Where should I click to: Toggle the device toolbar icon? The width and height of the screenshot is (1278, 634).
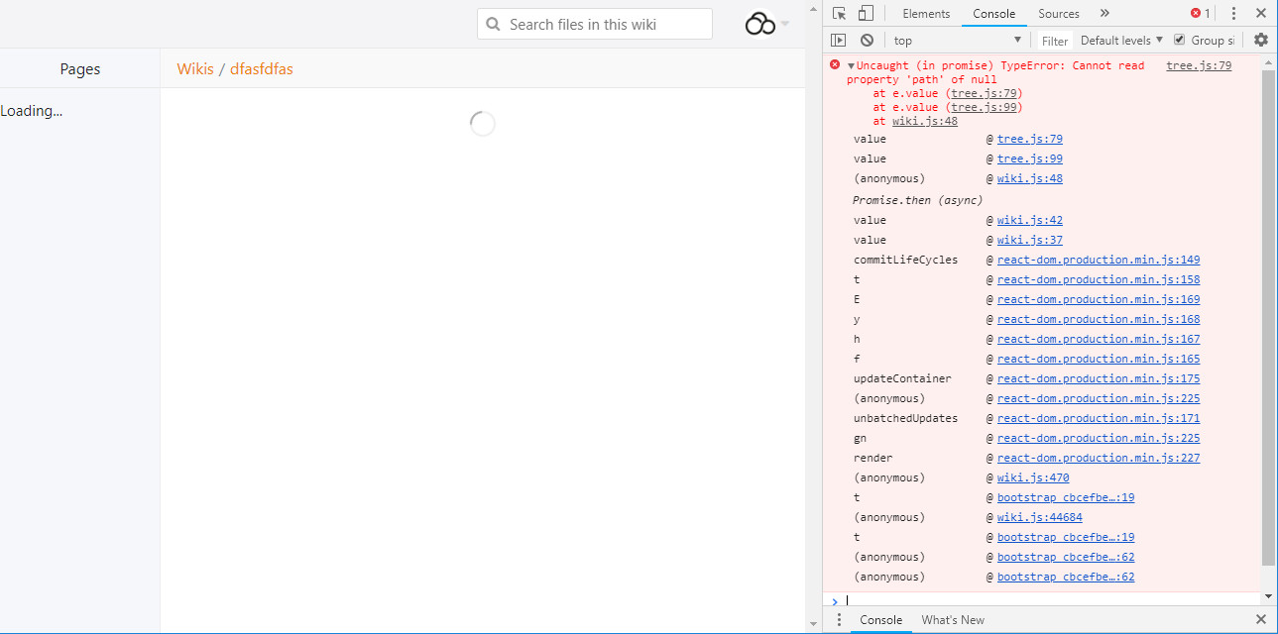(x=866, y=14)
